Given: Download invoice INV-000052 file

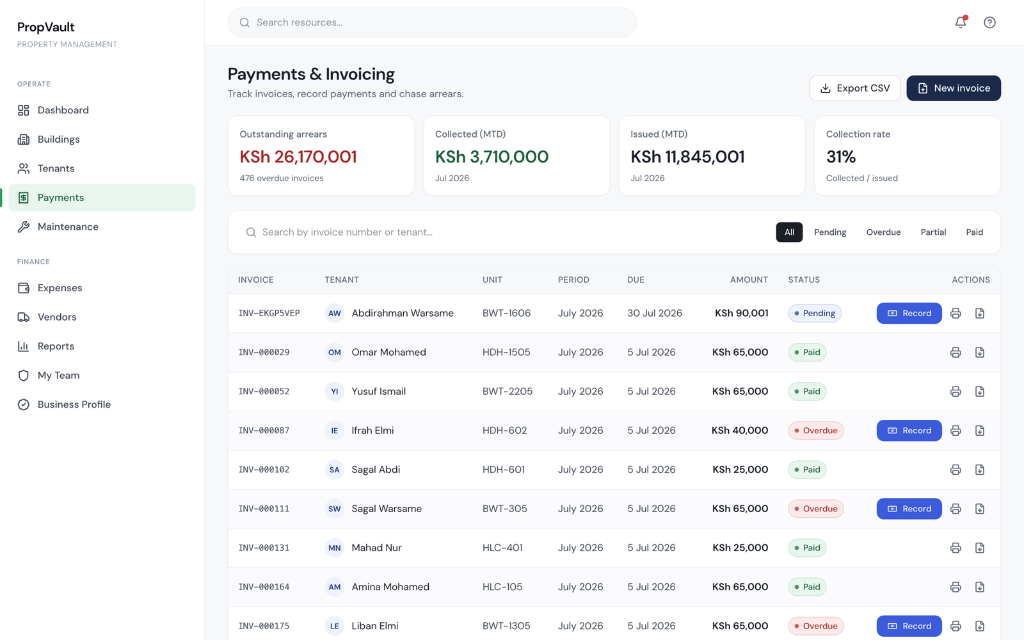Looking at the screenshot, I should click(980, 391).
